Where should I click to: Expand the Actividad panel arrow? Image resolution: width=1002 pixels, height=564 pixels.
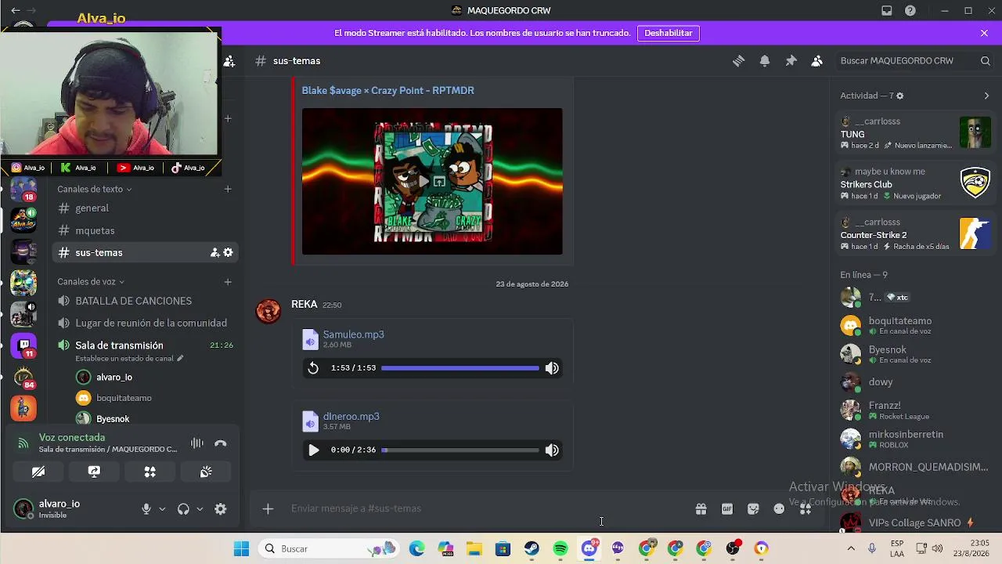[986, 96]
